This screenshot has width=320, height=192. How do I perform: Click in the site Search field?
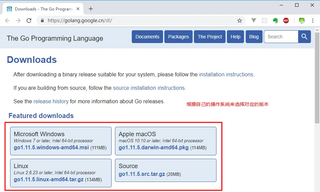[x=281, y=37]
